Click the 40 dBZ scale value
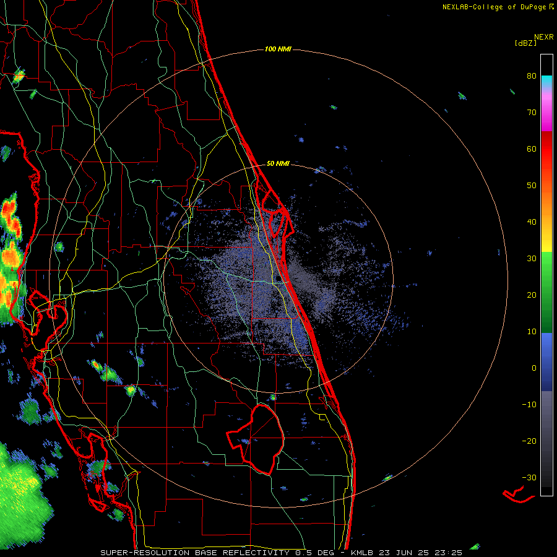Image resolution: width=557 pixels, height=557 pixels. tap(532, 222)
